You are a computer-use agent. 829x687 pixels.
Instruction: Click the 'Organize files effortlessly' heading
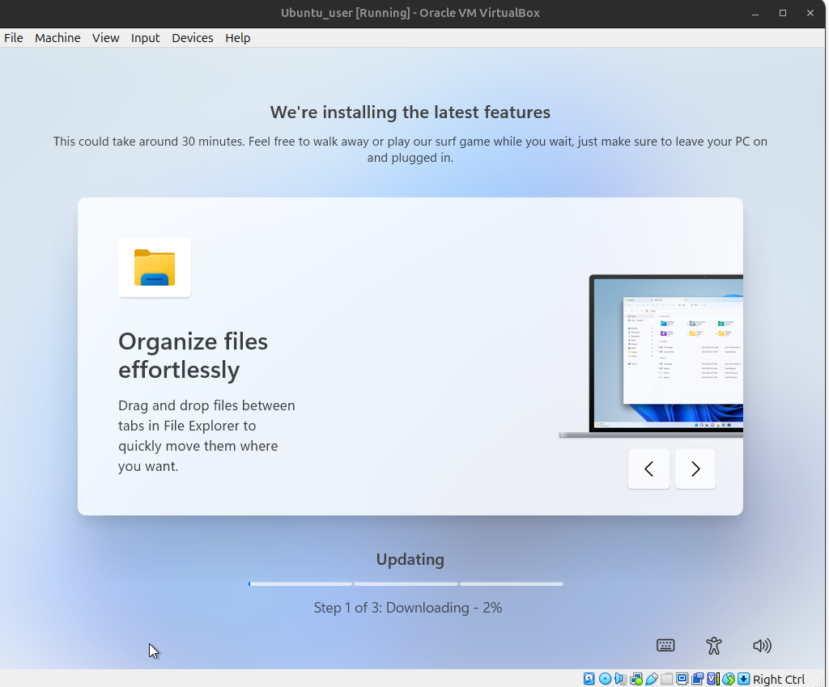point(193,356)
